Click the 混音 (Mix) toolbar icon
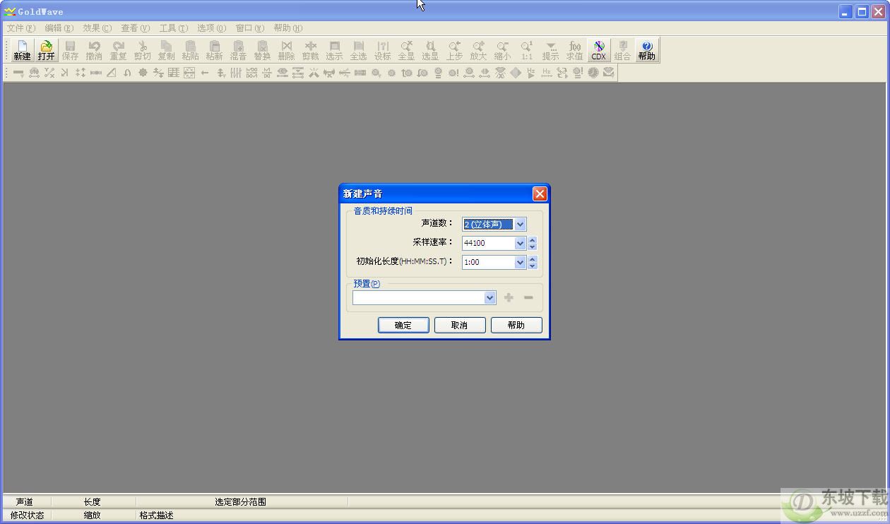This screenshot has width=890, height=524. (239, 50)
